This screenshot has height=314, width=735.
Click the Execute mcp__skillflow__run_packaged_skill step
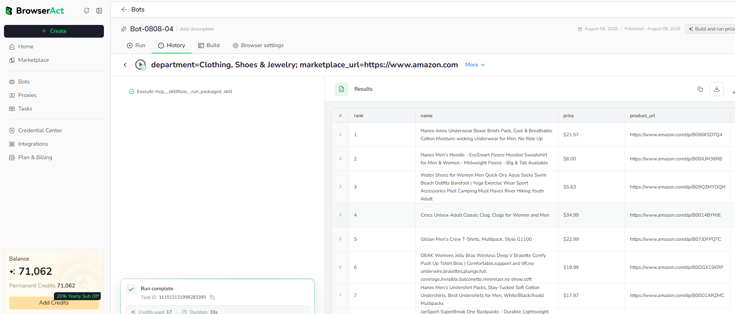pos(180,91)
